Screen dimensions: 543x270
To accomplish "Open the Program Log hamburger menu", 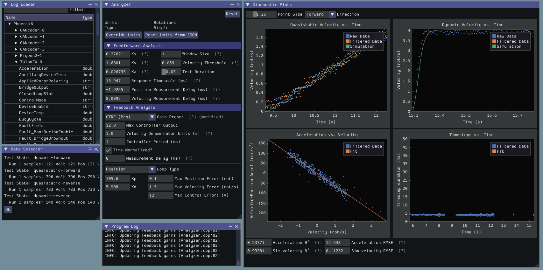I will [x=231, y=226].
